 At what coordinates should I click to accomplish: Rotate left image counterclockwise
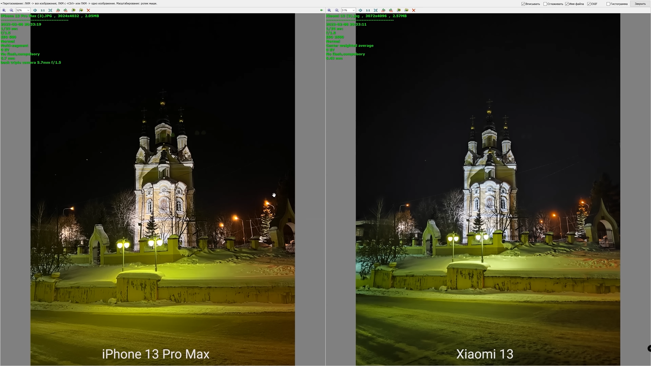[x=58, y=10]
